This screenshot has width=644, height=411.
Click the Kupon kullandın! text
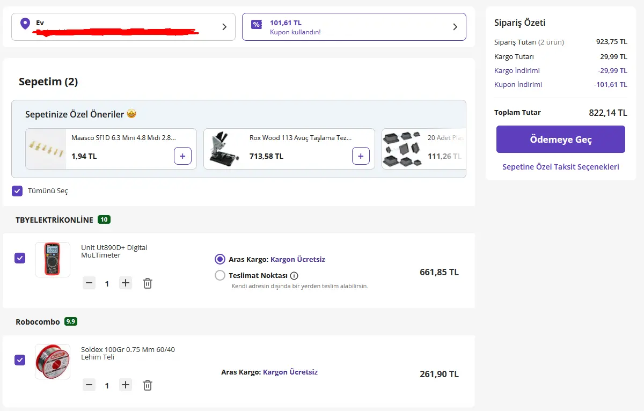[x=295, y=32]
